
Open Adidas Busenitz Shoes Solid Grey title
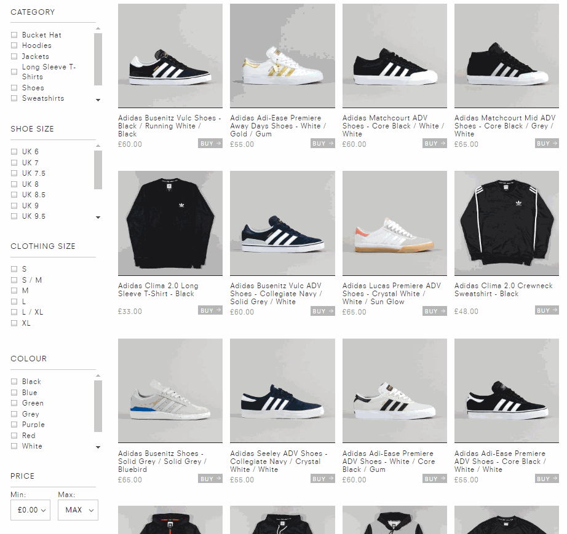(162, 461)
